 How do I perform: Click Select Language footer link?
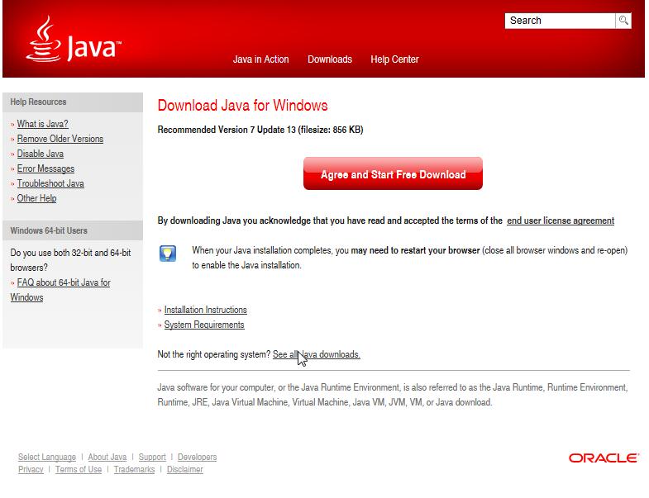coord(47,457)
